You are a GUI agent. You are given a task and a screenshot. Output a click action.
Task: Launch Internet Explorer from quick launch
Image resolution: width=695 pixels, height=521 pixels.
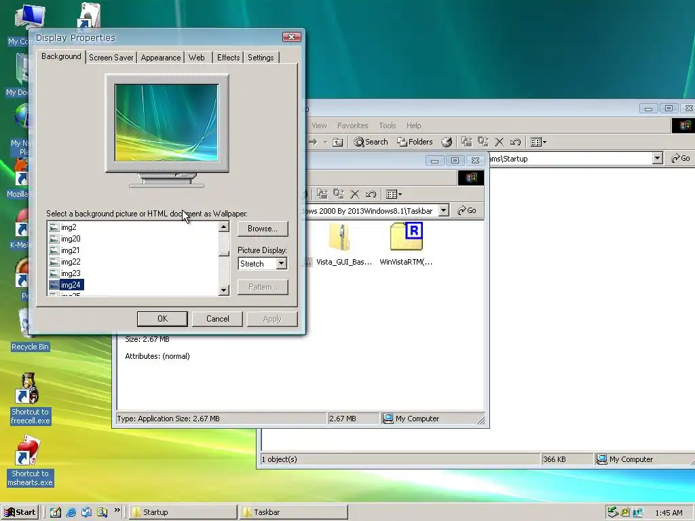coord(71,512)
